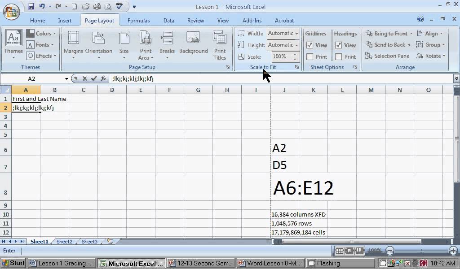Image resolution: width=460 pixels, height=269 pixels.
Task: Open Width Automatic dropdown
Action: [296, 33]
